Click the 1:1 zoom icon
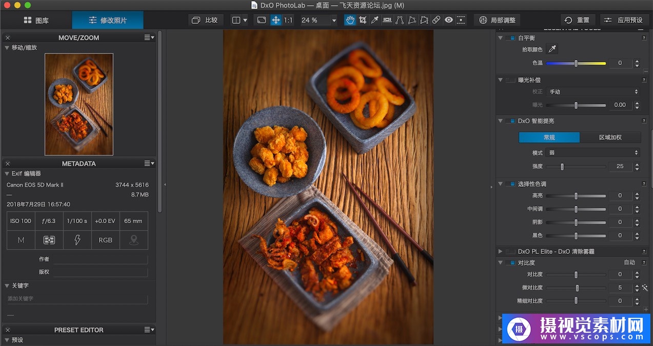The height and width of the screenshot is (346, 653). [288, 20]
